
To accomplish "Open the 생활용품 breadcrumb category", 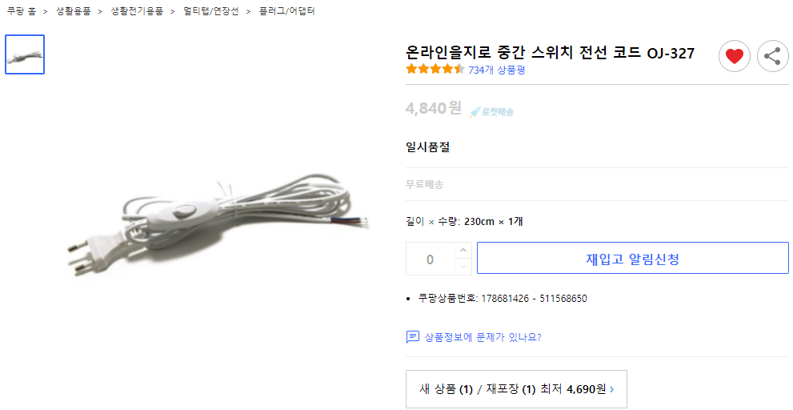I will (74, 11).
